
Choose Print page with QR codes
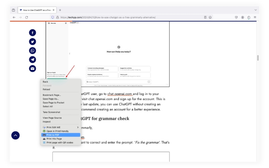pos(61,142)
